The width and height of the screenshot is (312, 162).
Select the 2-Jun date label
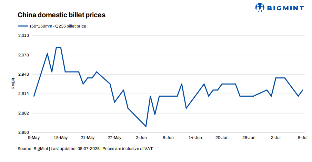141,138
